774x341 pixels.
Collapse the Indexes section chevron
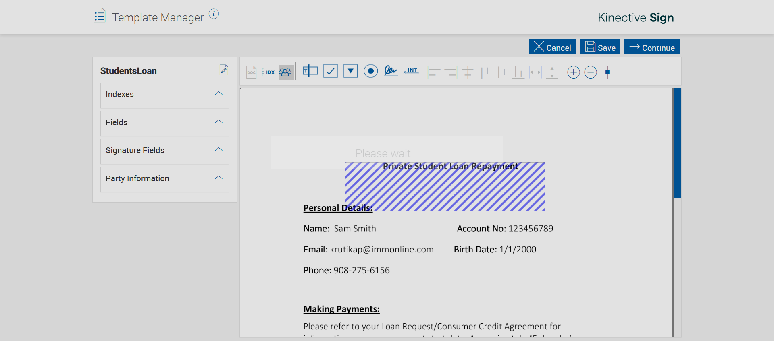pos(219,93)
